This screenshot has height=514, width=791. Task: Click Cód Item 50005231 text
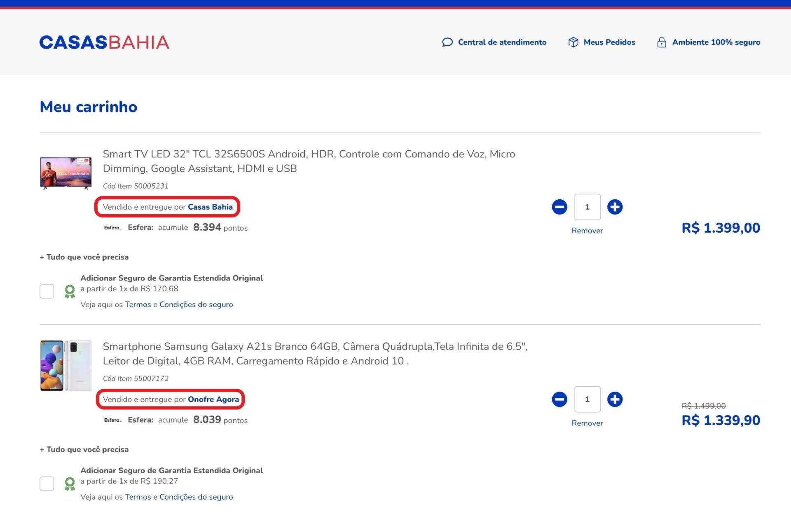coord(136,186)
